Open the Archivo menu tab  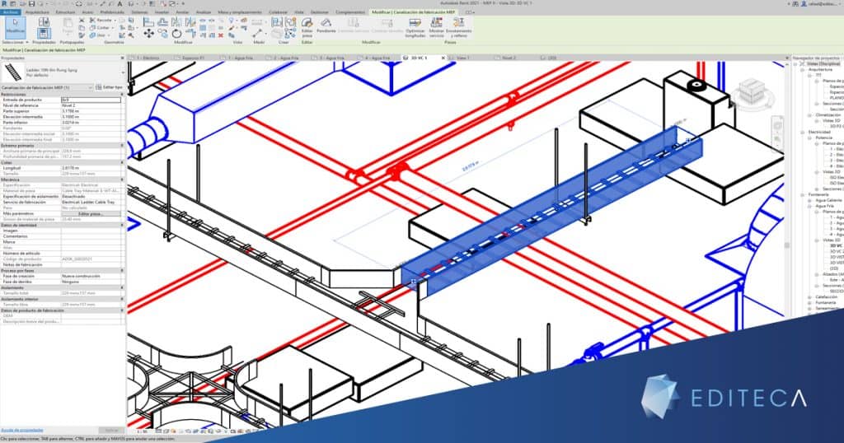point(10,12)
